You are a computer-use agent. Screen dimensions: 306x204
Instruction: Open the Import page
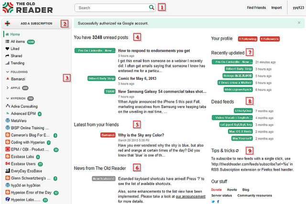pyautogui.click(x=276, y=8)
